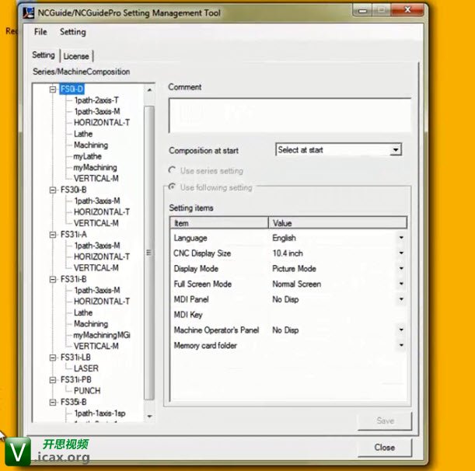The height and width of the screenshot is (471, 475).
Task: Click the Close button
Action: coord(385,448)
